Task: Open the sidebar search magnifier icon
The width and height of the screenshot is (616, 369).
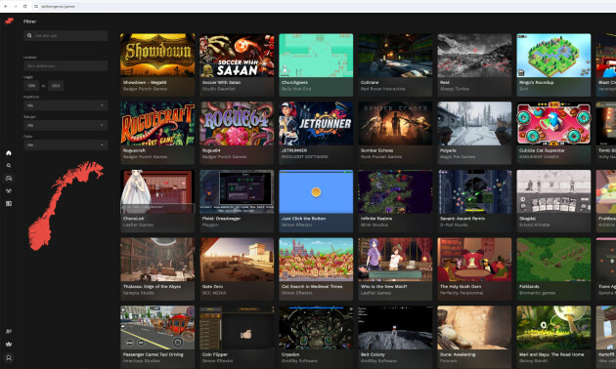Action: (9, 166)
